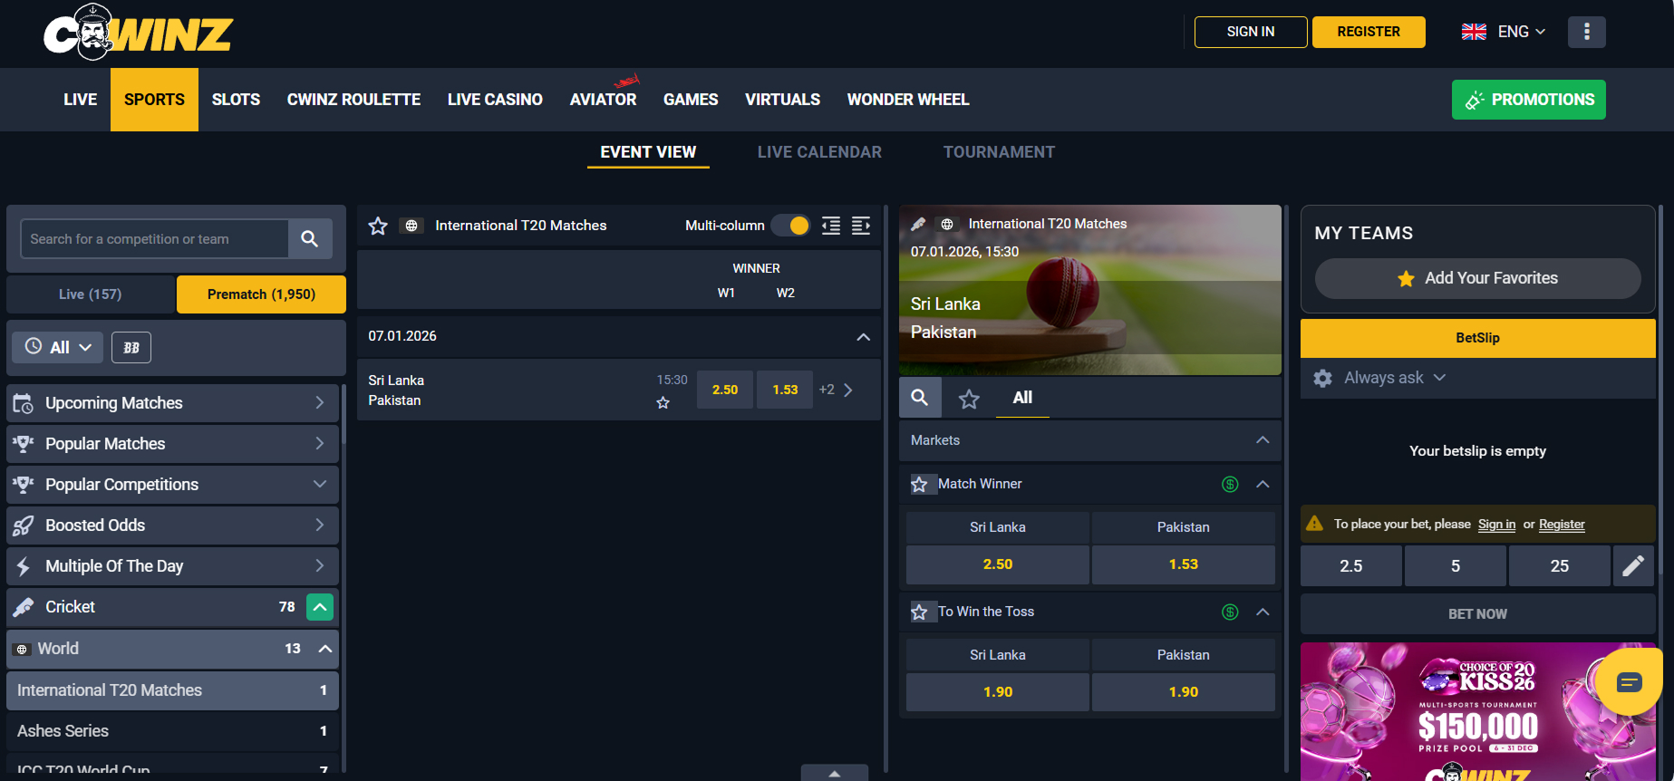Screen dimensions: 1674x781
Task: Collapse the Cricket sport section
Action: 320,607
